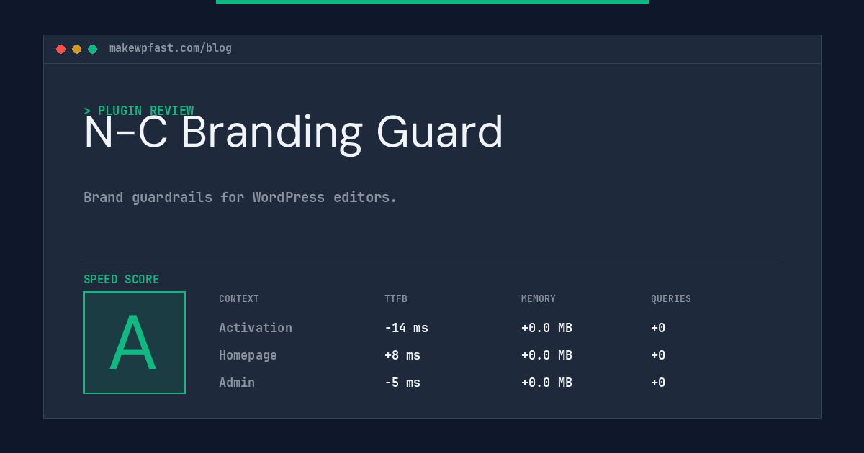Click the Activation TTFB value -14 ms

click(406, 328)
